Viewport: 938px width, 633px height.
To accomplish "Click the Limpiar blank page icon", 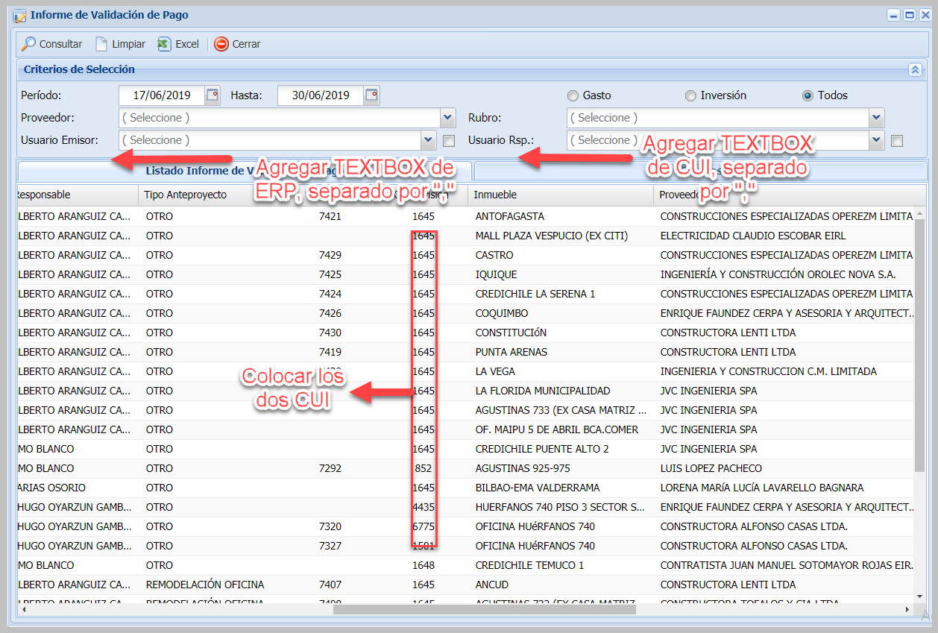I will tap(101, 44).
